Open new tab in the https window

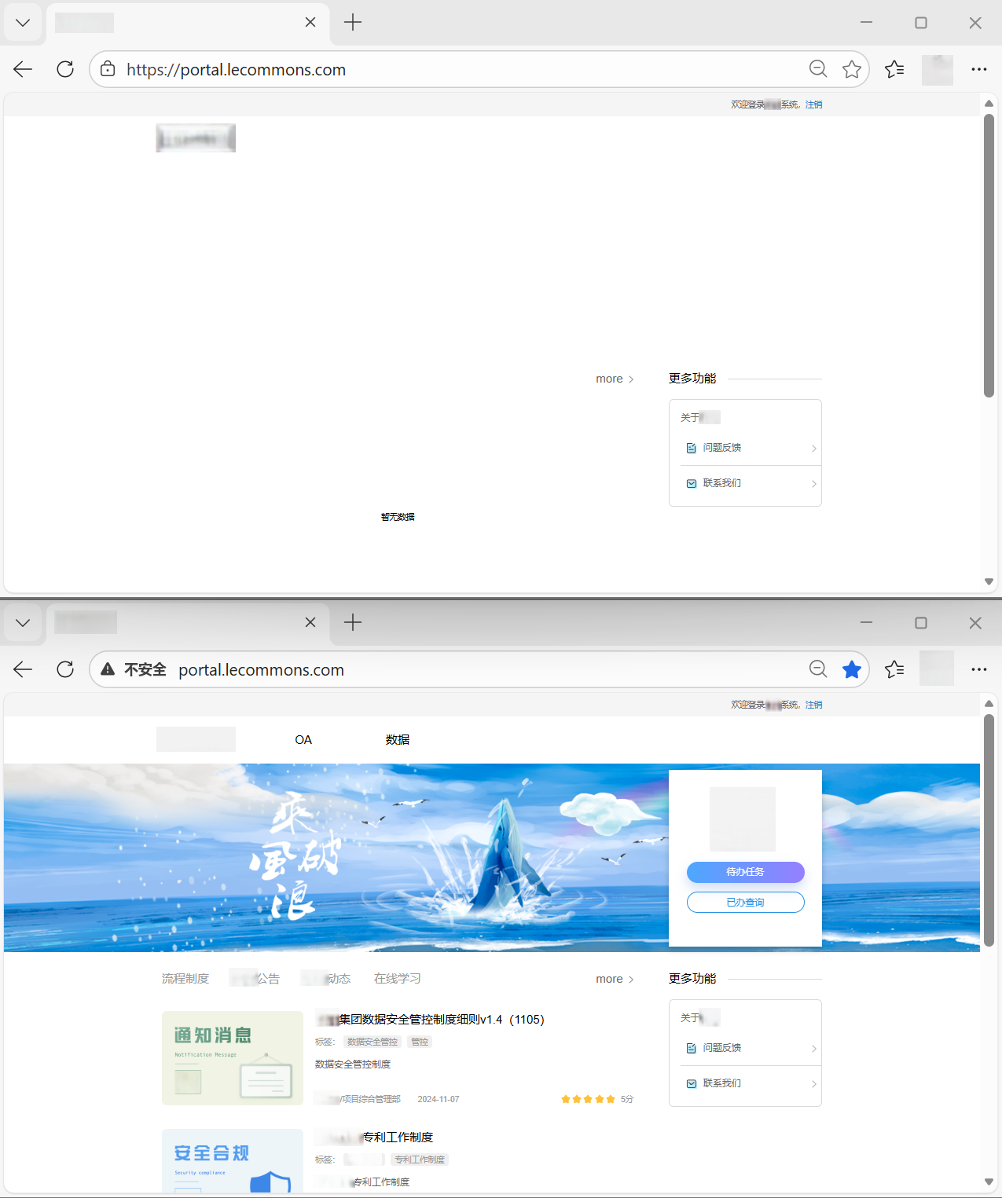click(x=353, y=22)
